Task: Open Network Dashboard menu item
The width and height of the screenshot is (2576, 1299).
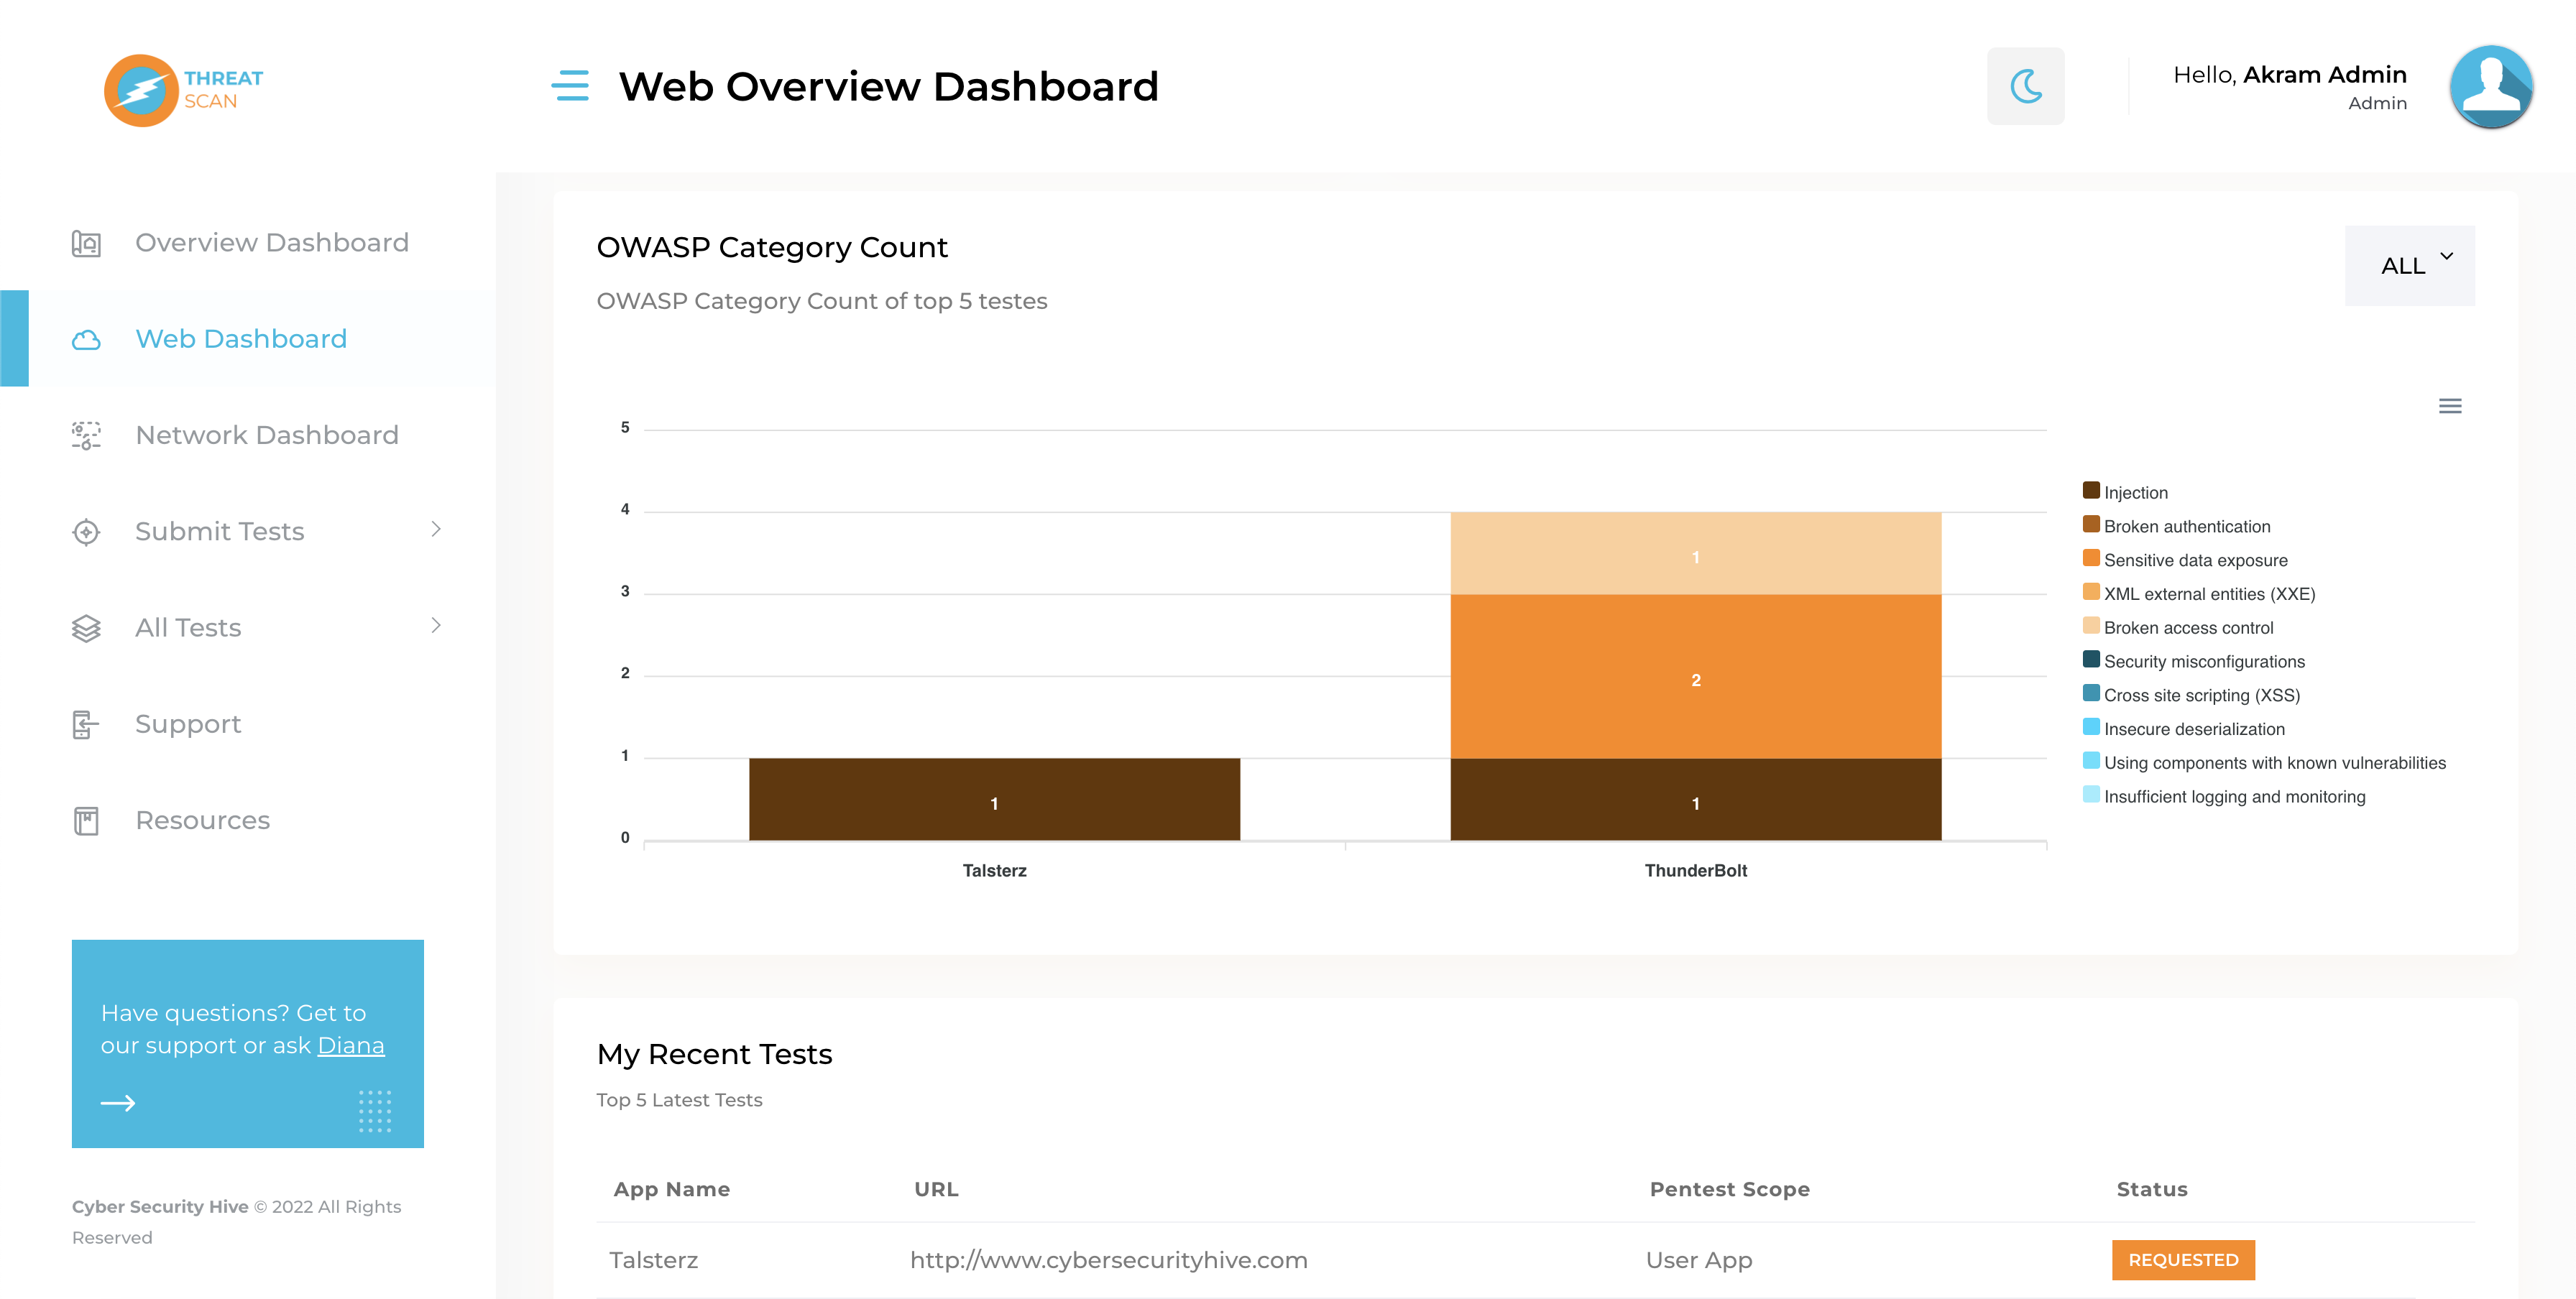Action: (x=266, y=435)
